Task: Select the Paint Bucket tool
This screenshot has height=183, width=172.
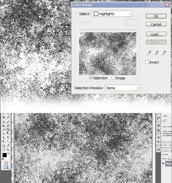Action: click(x=8, y=129)
